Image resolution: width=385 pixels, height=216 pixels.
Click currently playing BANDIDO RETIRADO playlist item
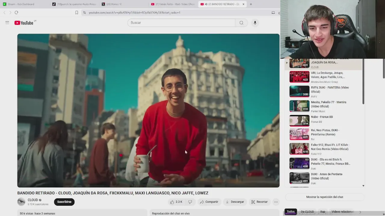coord(323,64)
